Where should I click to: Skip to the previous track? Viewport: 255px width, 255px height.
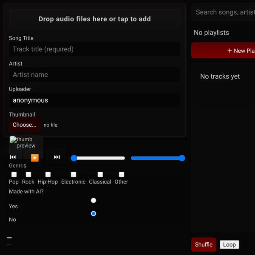(13, 157)
